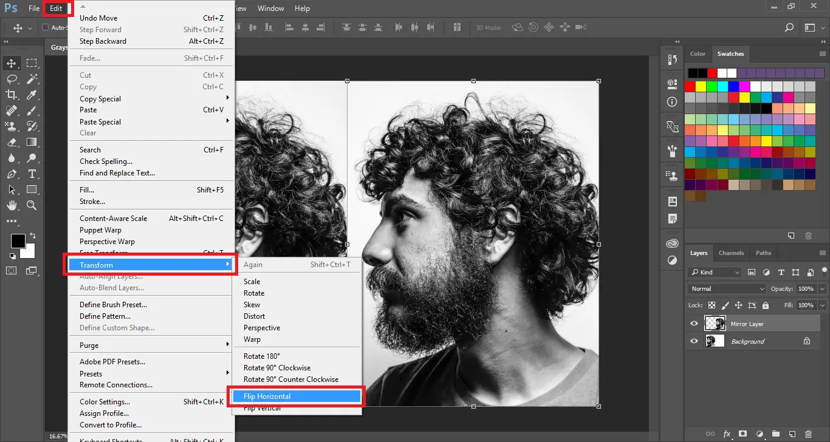Open the Creative Cloud Libraries panel icon
830x442 pixels.
click(672, 244)
